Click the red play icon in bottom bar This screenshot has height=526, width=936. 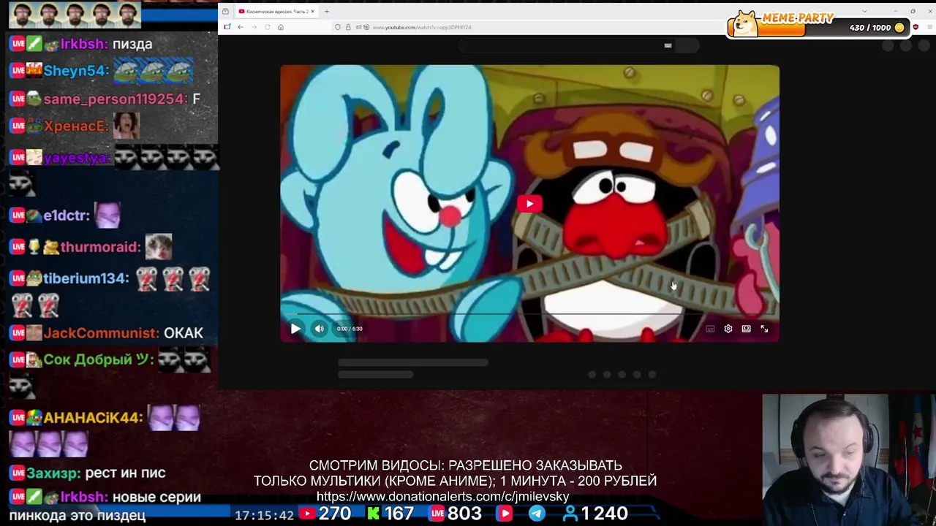pyautogui.click(x=505, y=514)
